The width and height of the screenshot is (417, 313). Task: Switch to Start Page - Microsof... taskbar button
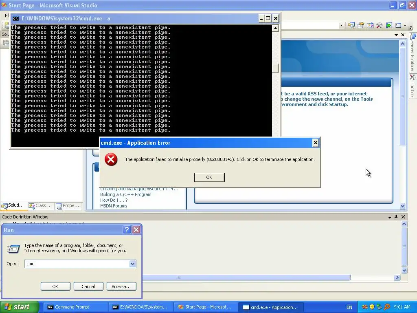(x=205, y=307)
